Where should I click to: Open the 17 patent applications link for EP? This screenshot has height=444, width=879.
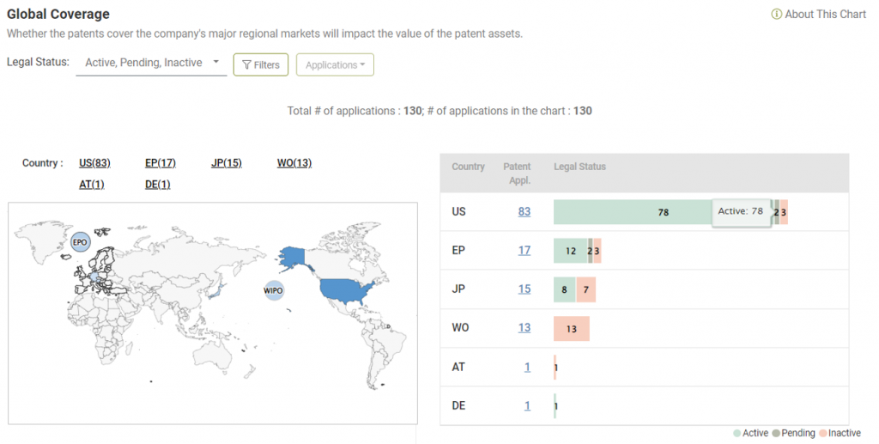point(524,251)
